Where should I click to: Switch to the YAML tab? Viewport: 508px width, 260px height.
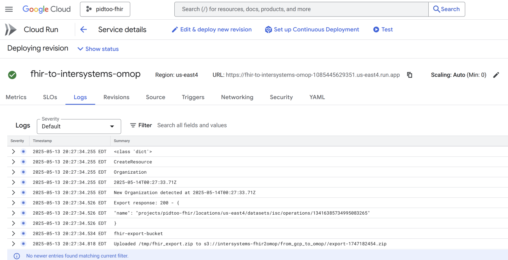pyautogui.click(x=317, y=97)
